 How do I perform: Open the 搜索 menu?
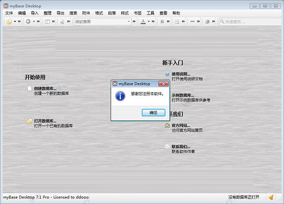pos(73,13)
